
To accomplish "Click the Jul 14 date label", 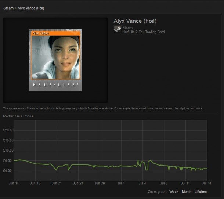I will [207, 183].
